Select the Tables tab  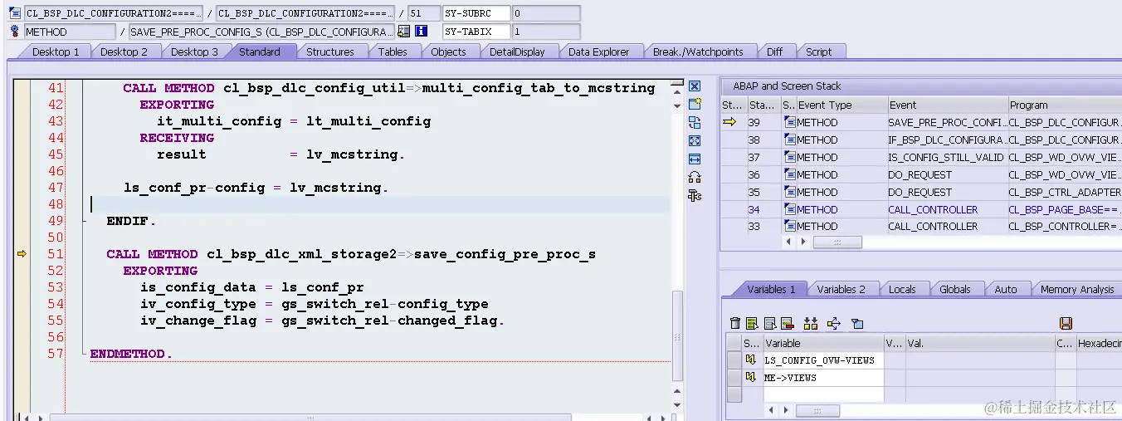tap(393, 51)
